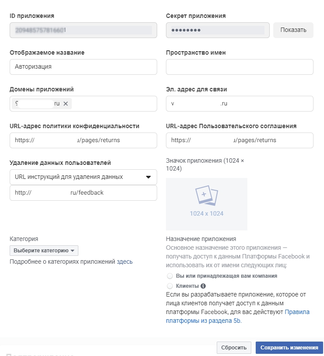
Task: Open the URL инструкций для удаления данных dropdown
Action: 83,177
